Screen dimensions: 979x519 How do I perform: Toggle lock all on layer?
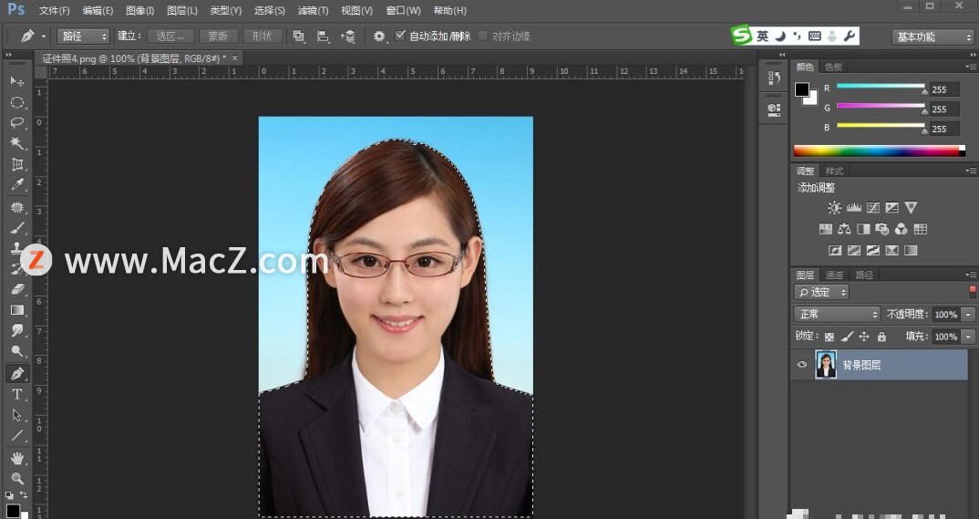(x=881, y=337)
